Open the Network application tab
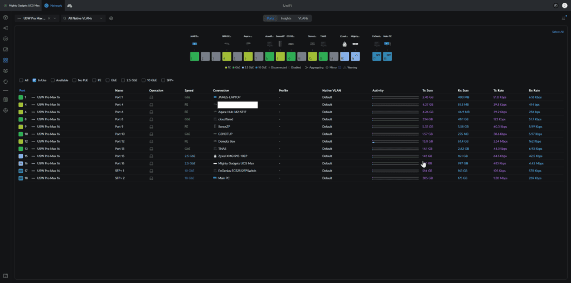Image resolution: width=571 pixels, height=283 pixels. (x=53, y=5)
